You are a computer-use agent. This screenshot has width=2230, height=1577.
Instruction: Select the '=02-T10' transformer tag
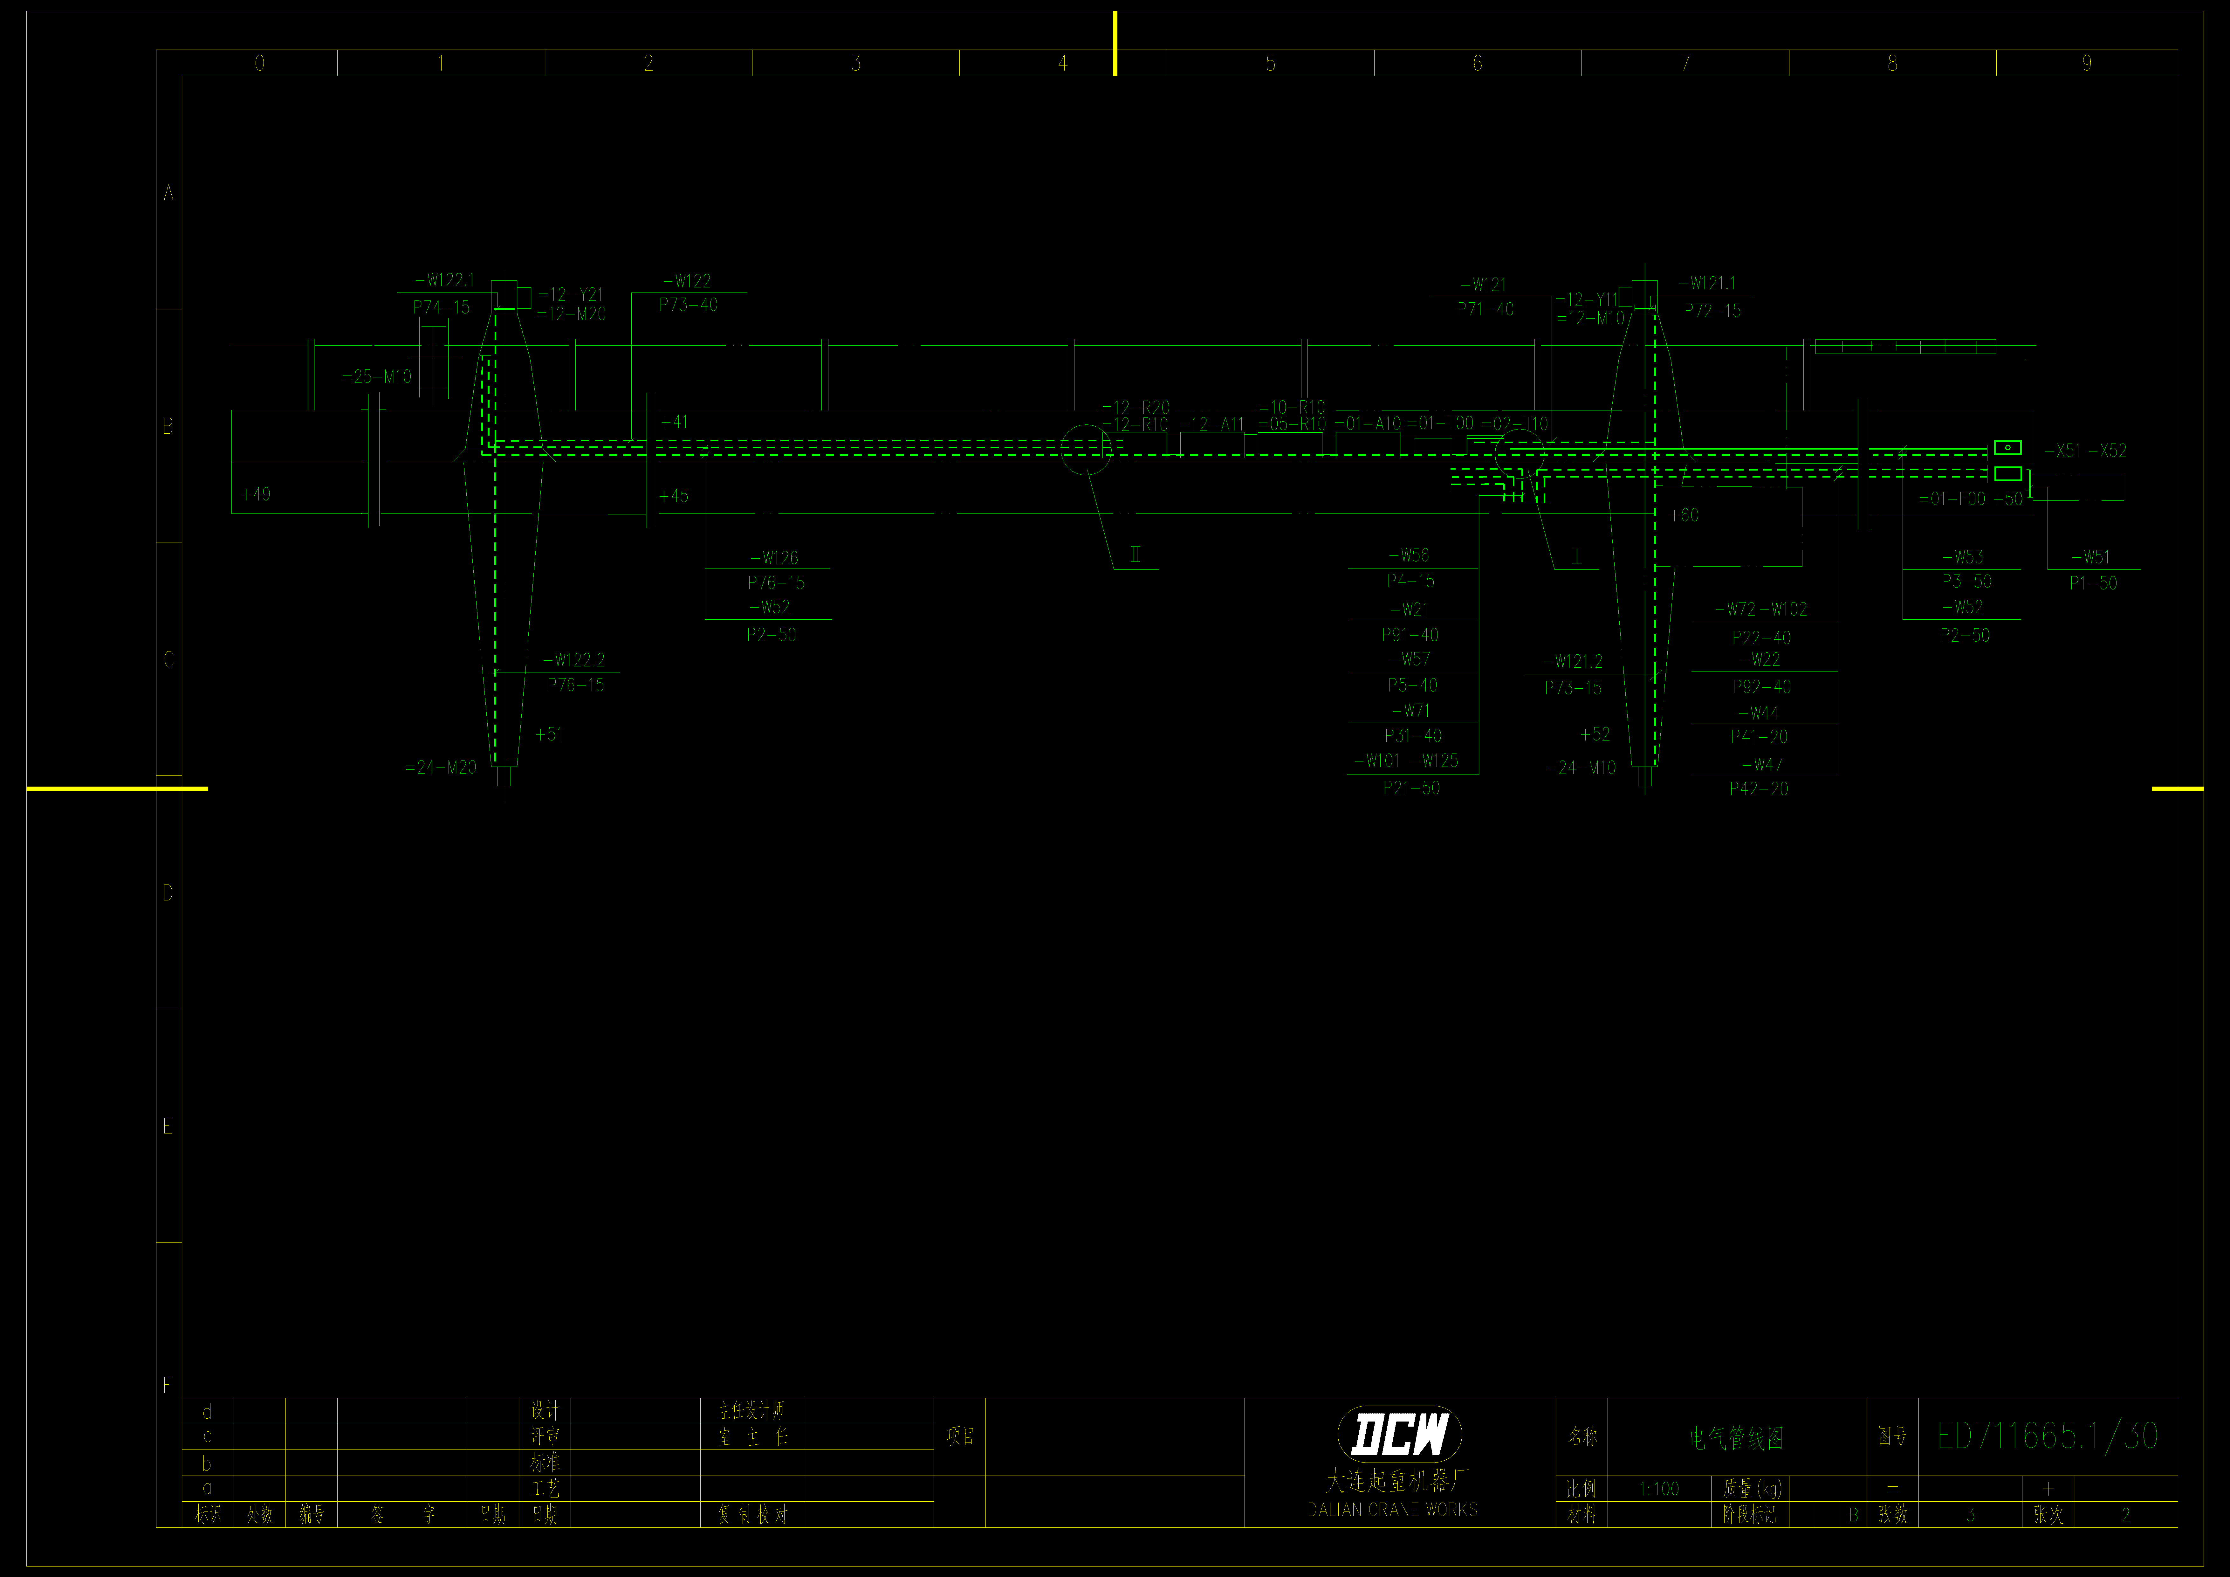tap(1515, 424)
